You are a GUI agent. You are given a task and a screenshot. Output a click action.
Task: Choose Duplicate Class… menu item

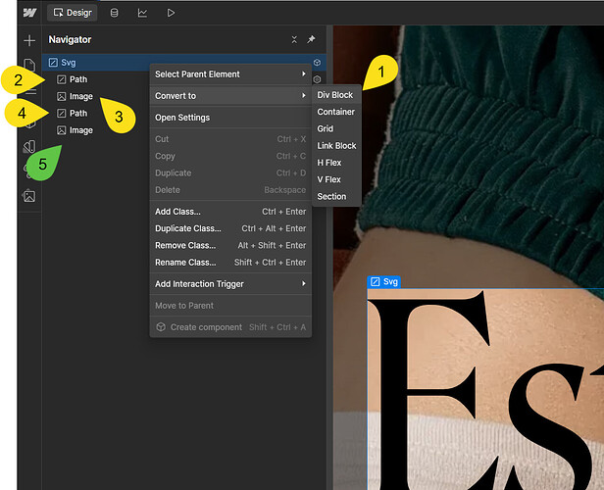(x=230, y=228)
